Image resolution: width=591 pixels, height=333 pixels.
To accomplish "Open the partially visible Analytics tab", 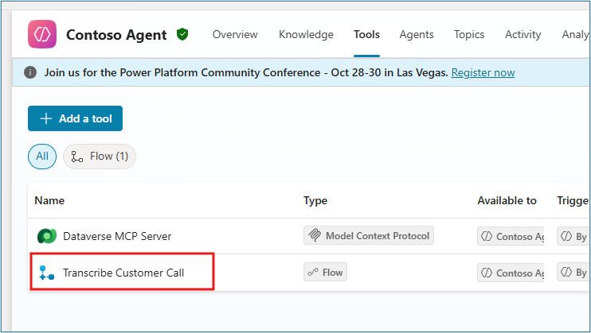I will click(576, 35).
